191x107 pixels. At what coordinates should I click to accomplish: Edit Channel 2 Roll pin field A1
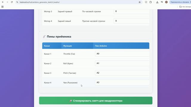(x=122, y=63)
